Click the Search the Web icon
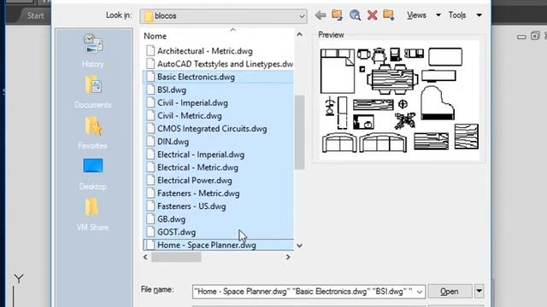This screenshot has width=547, height=307. click(x=355, y=15)
